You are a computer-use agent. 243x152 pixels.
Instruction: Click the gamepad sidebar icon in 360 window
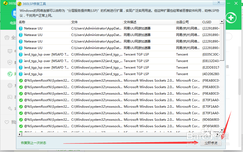10,97
